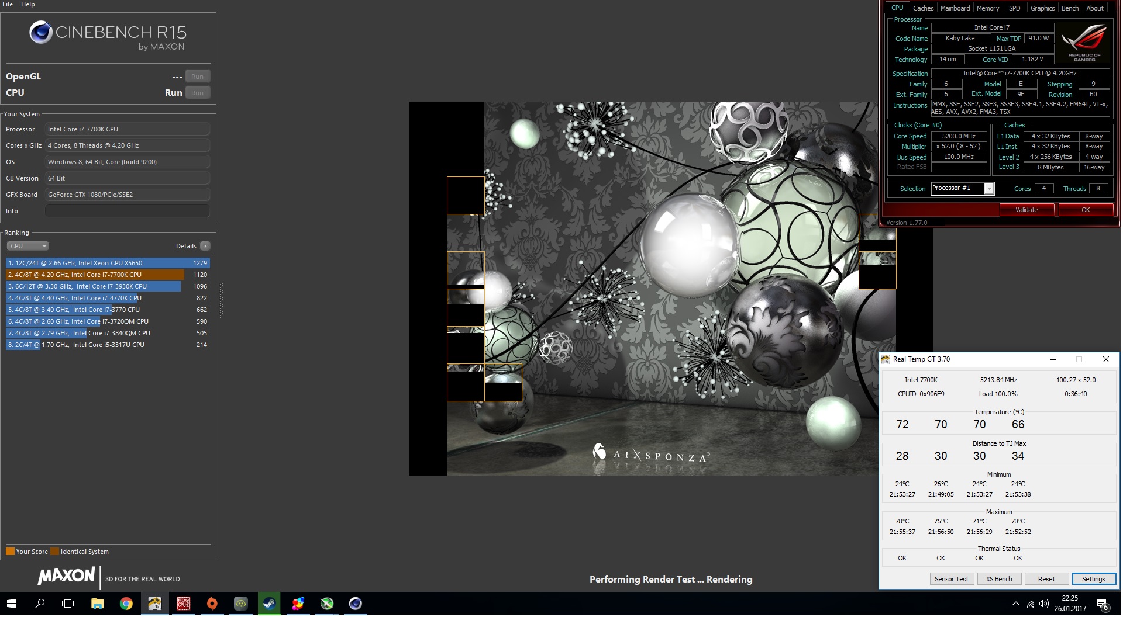
Task: Open the Help menu in Cinebench
Action: pyautogui.click(x=27, y=4)
